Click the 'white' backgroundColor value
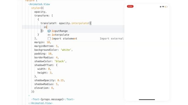188x105 pixels. point(66,50)
